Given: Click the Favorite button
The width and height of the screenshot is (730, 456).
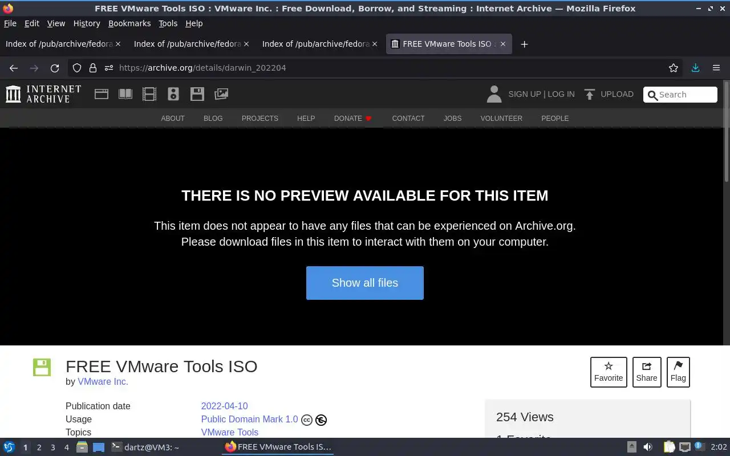Looking at the screenshot, I should [x=609, y=372].
